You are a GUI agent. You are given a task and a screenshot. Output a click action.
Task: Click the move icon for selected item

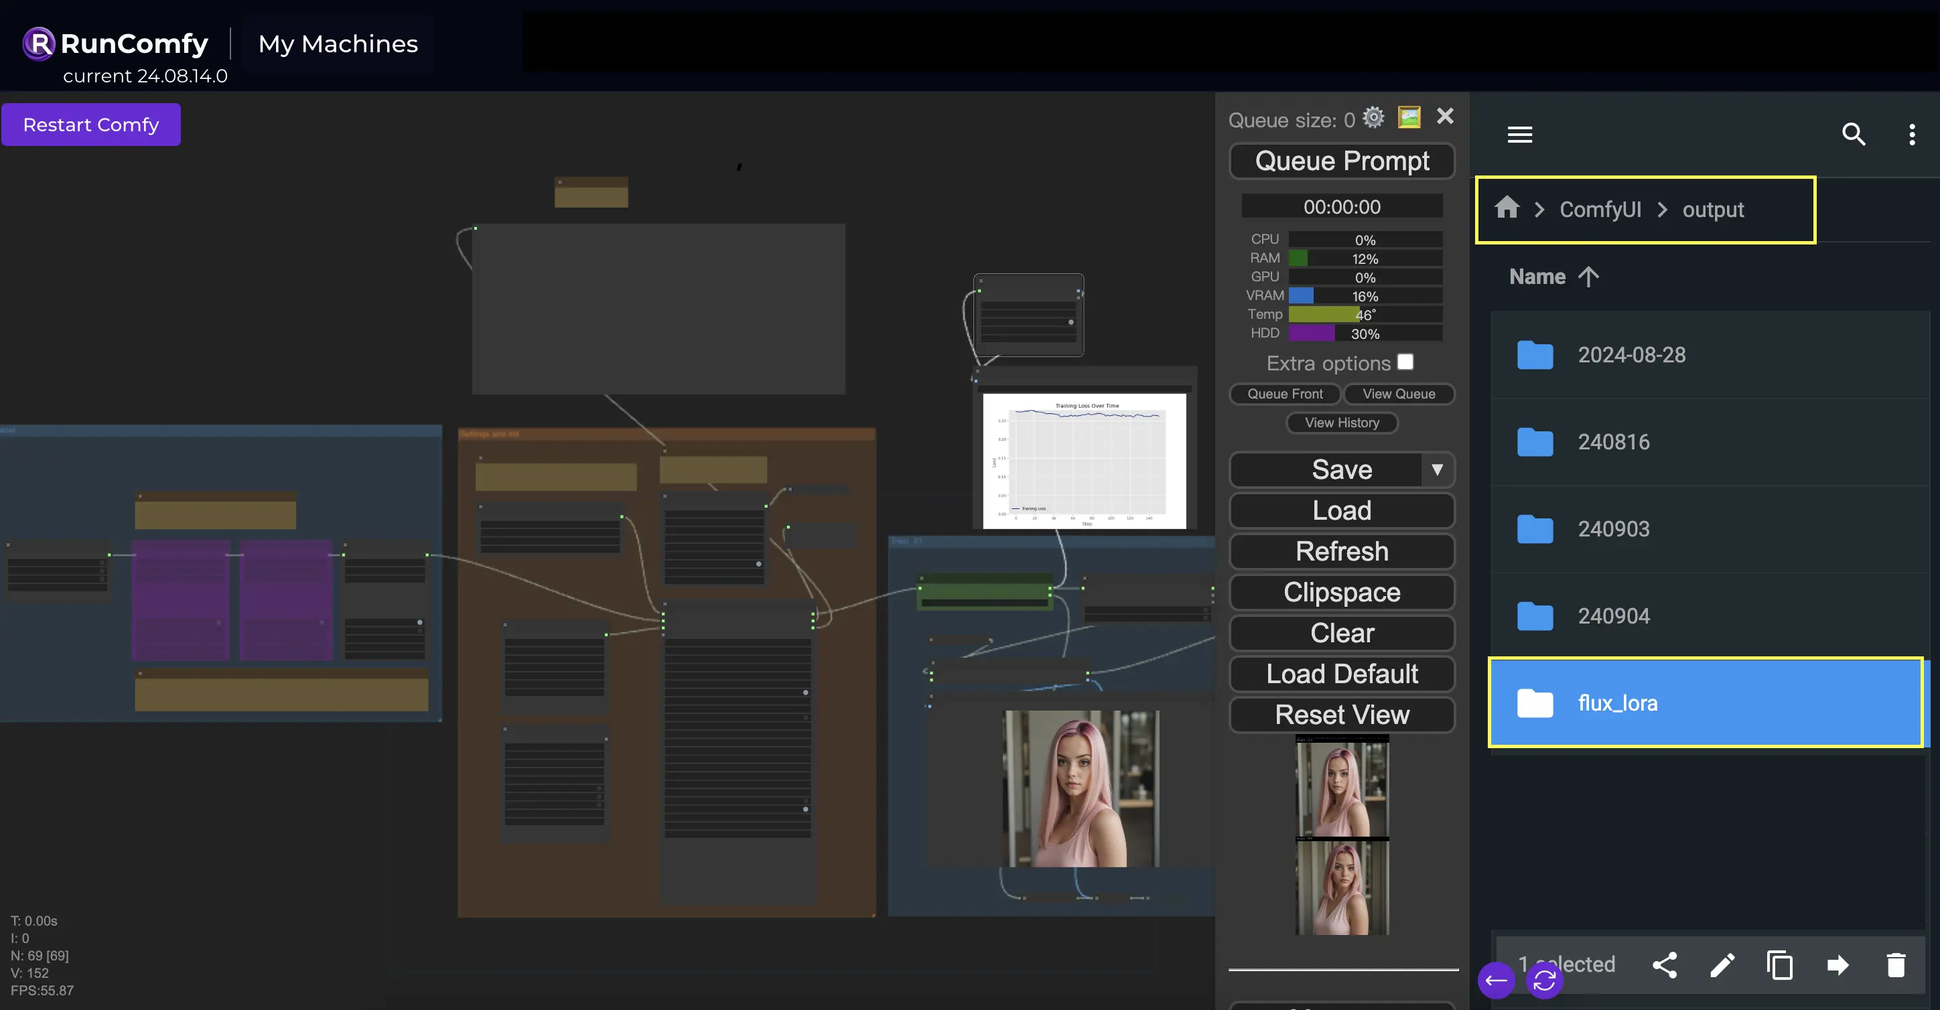[x=1838, y=965]
